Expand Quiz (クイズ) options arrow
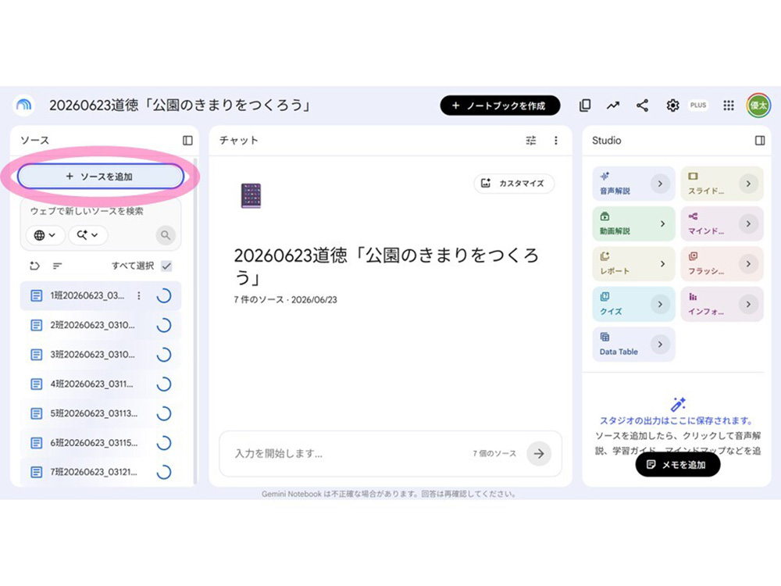 pos(660,305)
